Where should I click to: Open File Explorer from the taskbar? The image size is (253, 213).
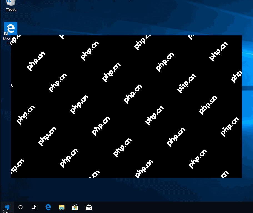click(x=61, y=207)
